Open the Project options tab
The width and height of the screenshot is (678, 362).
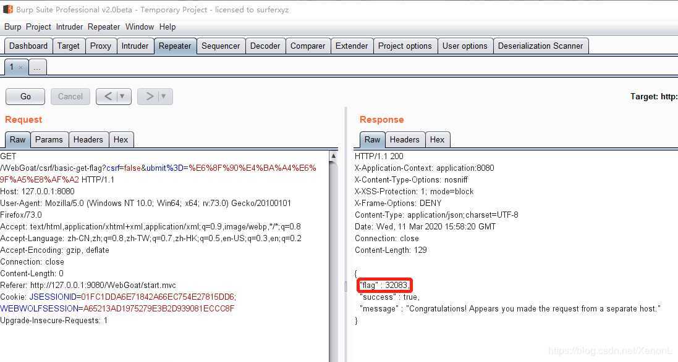(405, 46)
